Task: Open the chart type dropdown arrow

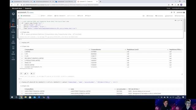Action: coord(28,73)
